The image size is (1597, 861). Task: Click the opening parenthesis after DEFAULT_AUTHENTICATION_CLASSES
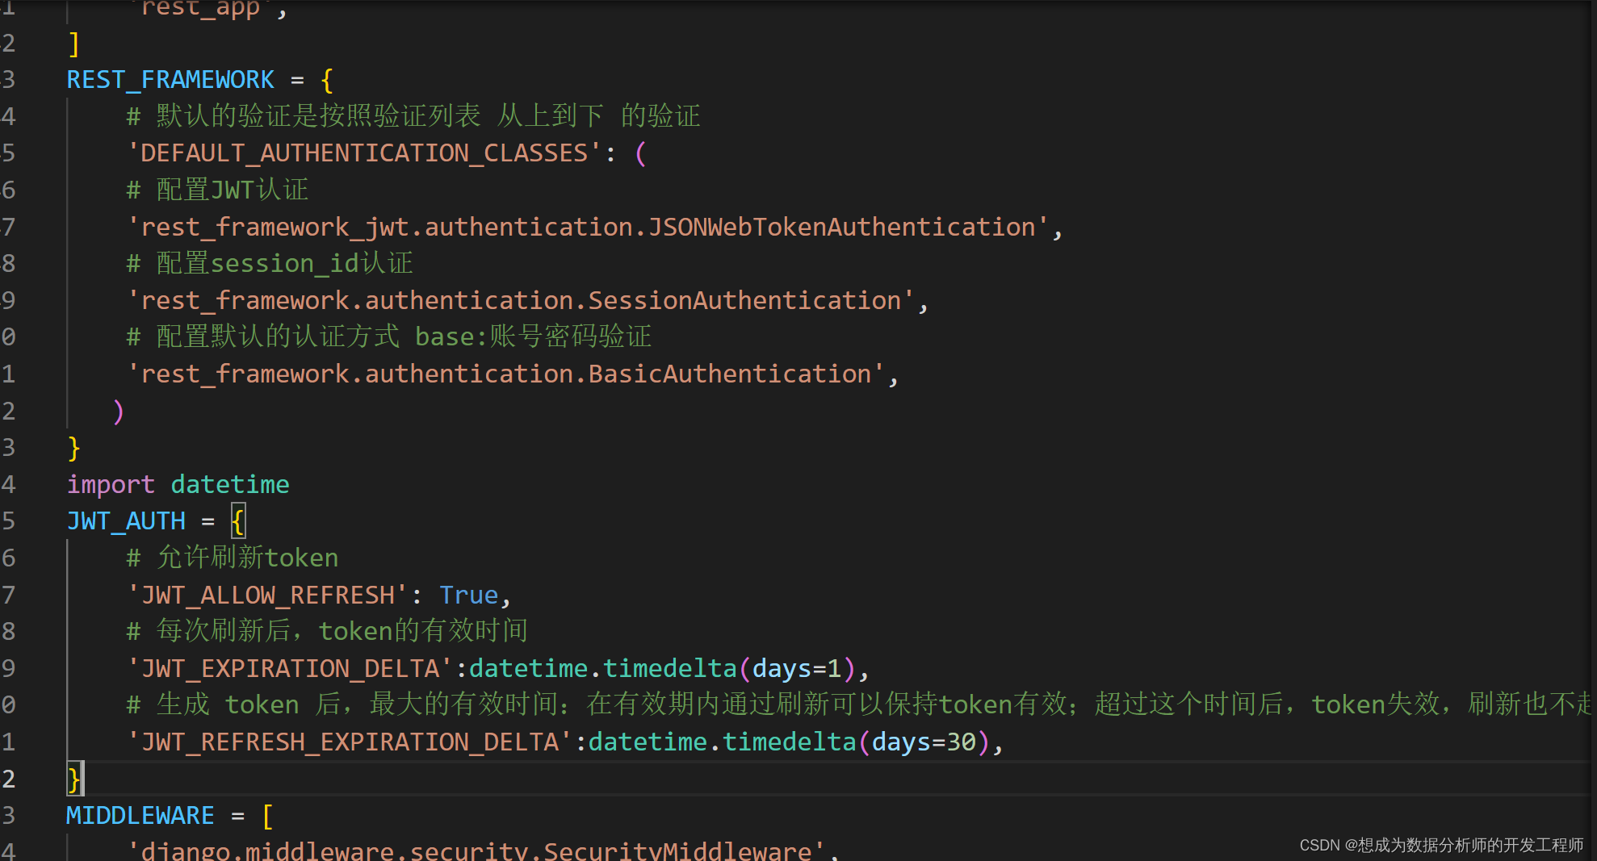pyautogui.click(x=641, y=153)
